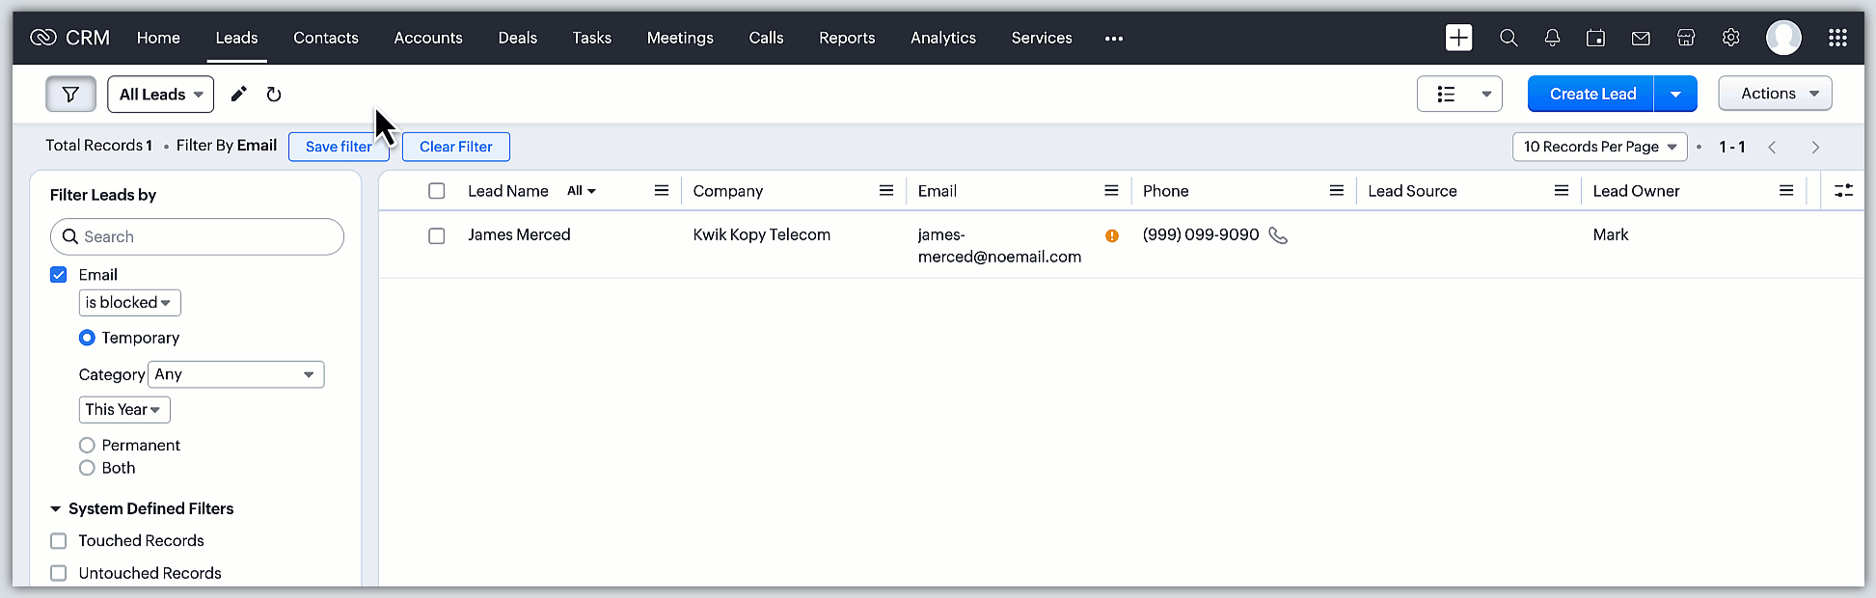Image resolution: width=1876 pixels, height=598 pixels.
Task: Switch to the Deals tab
Action: tap(517, 38)
